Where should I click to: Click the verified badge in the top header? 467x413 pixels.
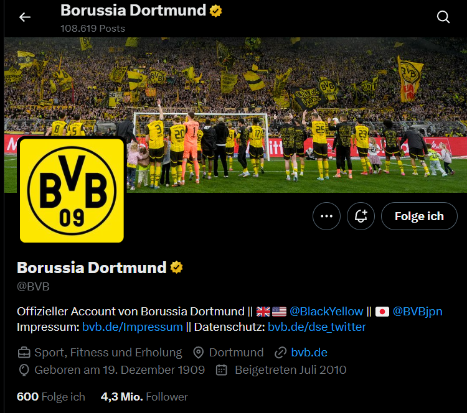(x=215, y=11)
